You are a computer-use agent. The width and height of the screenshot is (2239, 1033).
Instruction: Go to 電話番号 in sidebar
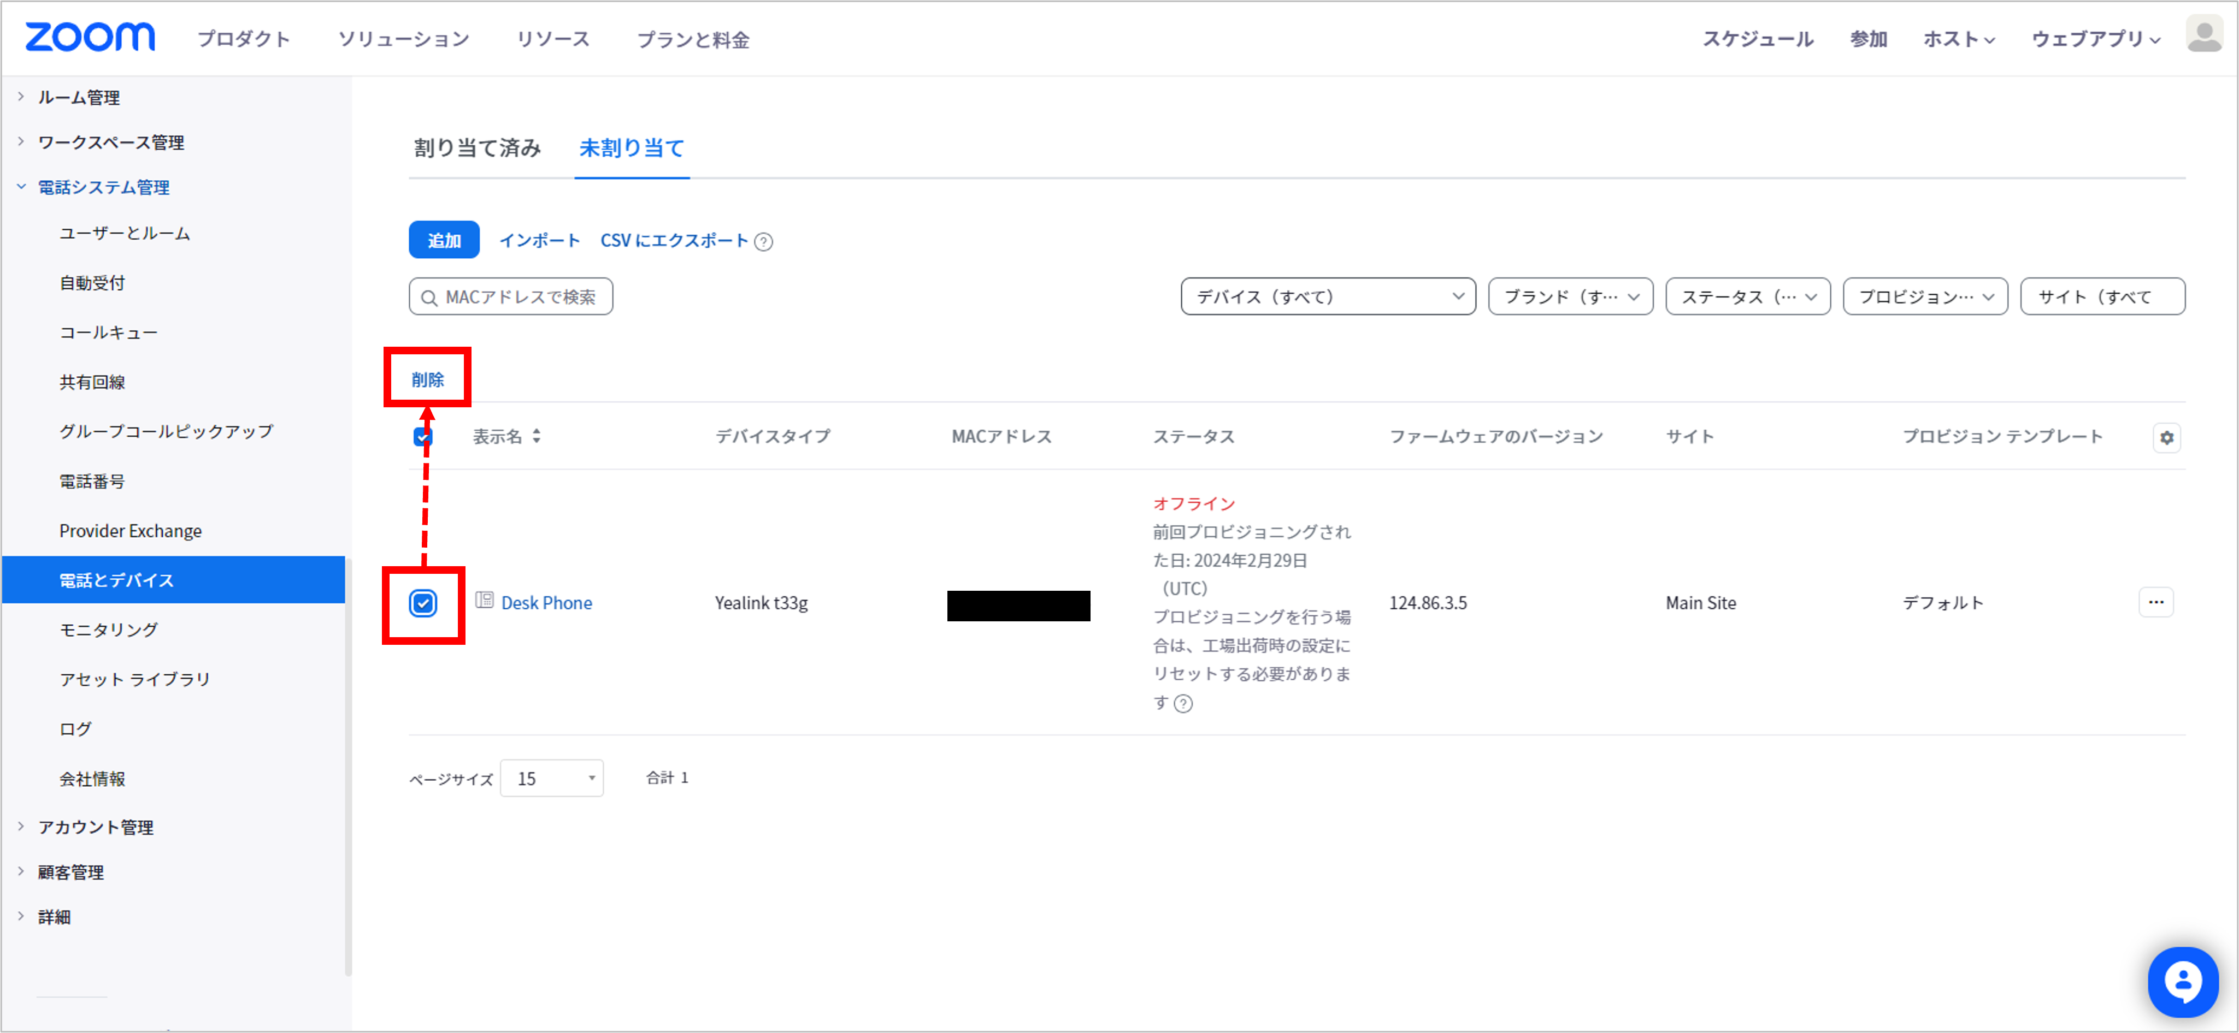(x=92, y=480)
